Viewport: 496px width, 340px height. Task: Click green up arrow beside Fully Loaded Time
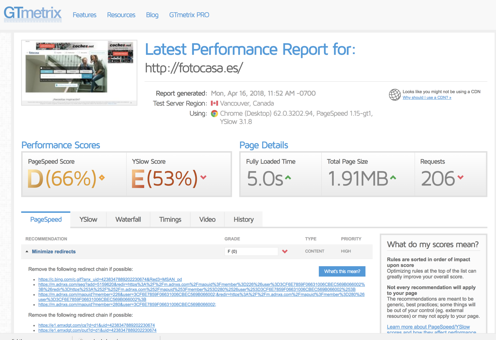pos(288,178)
